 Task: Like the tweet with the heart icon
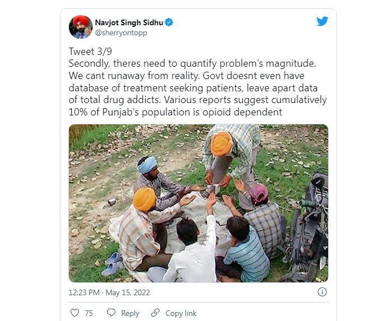74,313
